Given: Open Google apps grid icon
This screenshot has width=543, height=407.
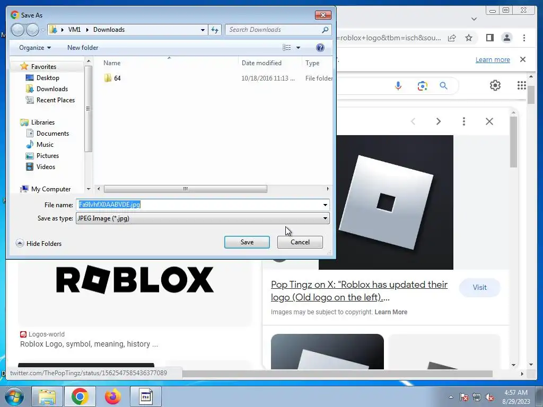Looking at the screenshot, I should 522,85.
